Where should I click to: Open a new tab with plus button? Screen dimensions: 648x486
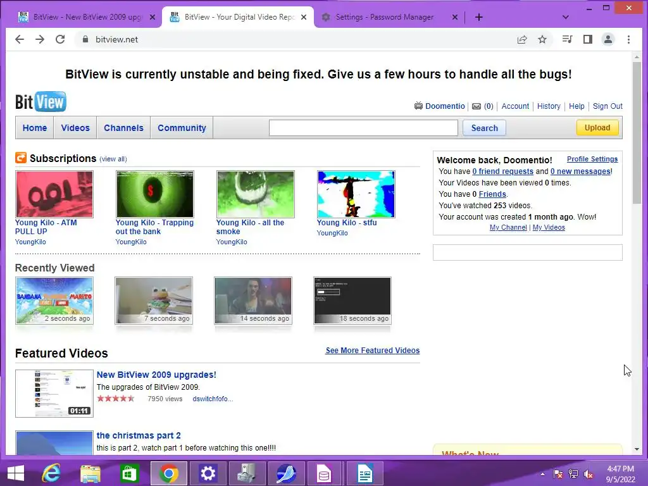(478, 17)
